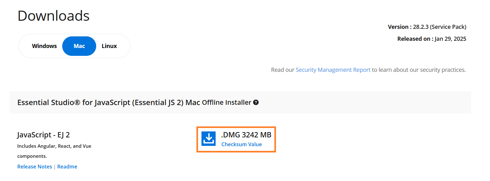Image resolution: width=490 pixels, height=181 pixels.
Task: Open the Checksum Value link
Action: (x=241, y=144)
